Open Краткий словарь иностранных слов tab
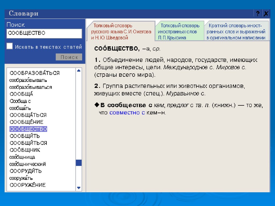Viewport: 275px width, 206px height. click(x=236, y=32)
